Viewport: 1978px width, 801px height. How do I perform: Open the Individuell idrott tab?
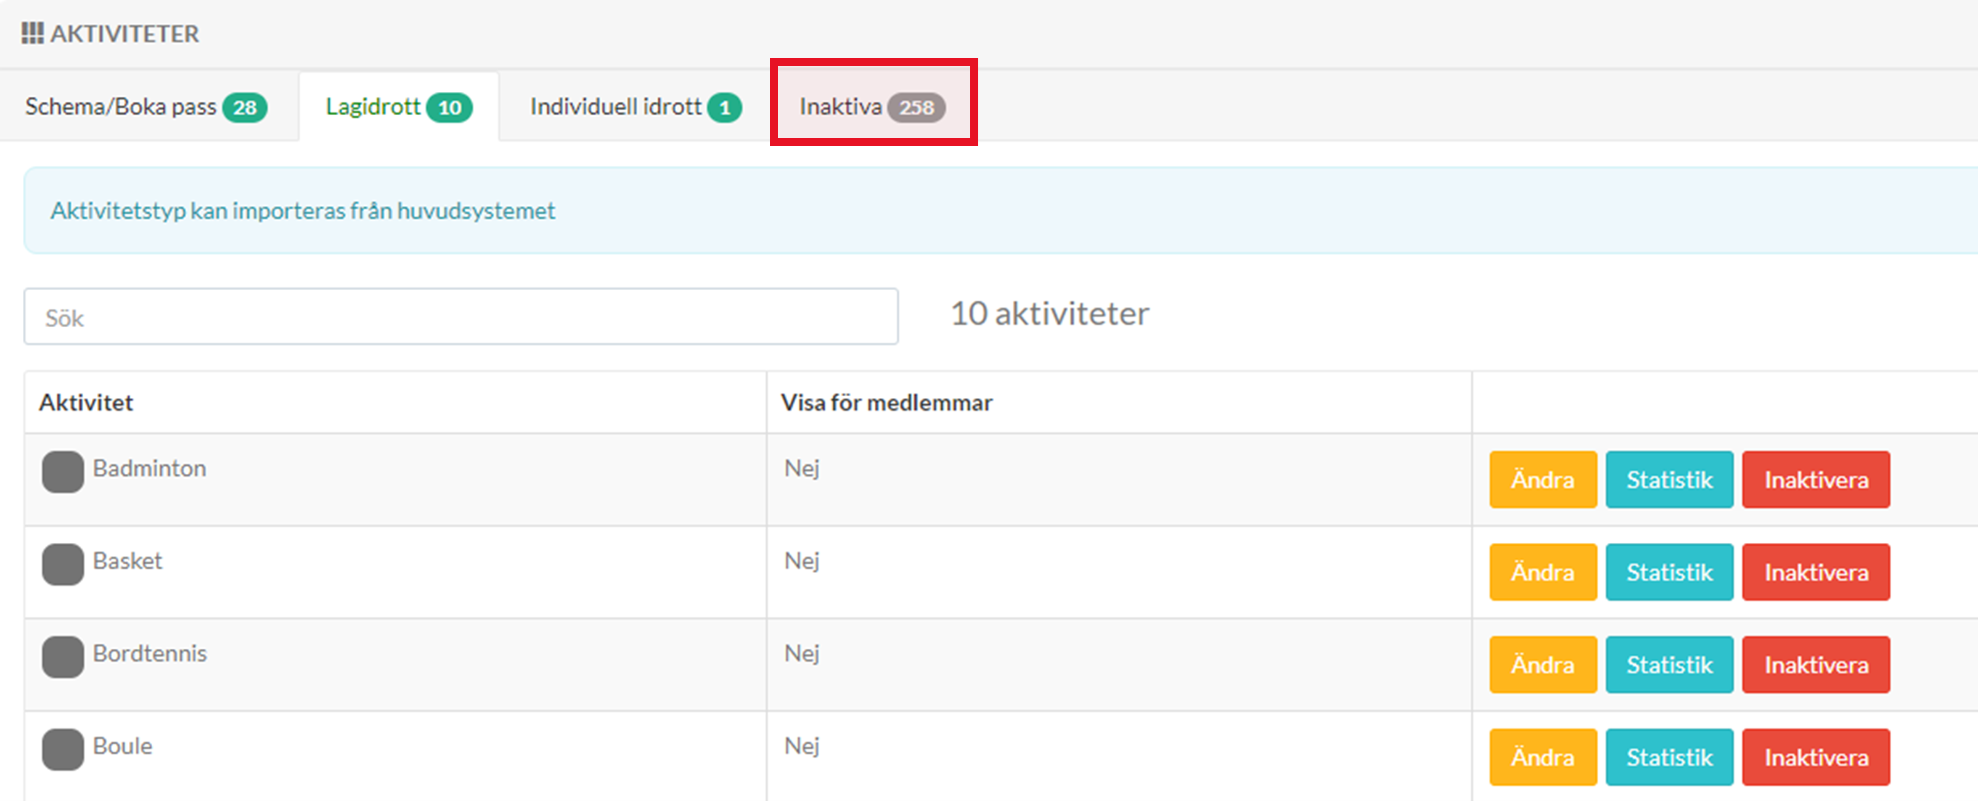click(x=635, y=107)
